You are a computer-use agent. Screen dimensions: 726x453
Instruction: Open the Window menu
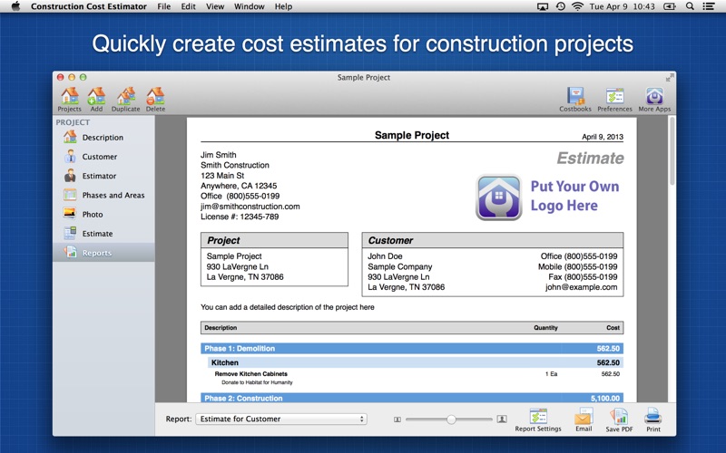click(x=249, y=6)
